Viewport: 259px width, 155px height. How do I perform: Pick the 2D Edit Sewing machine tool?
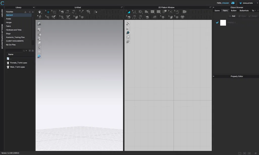(128, 17)
